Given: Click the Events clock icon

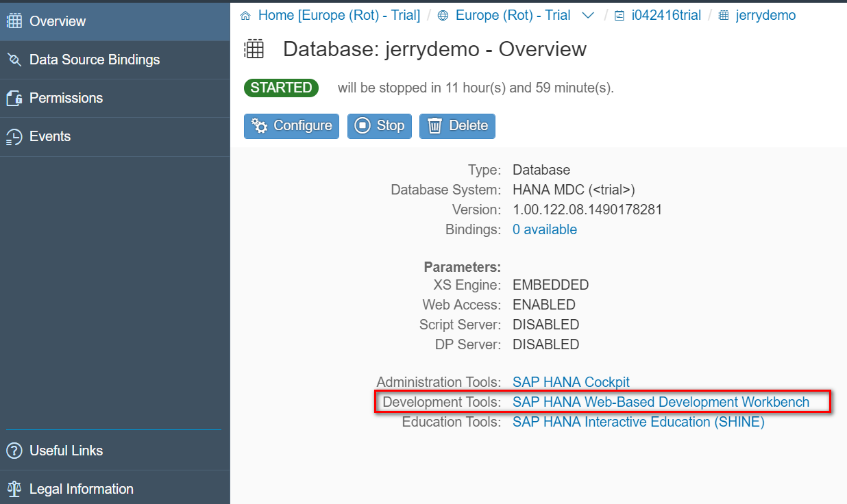Looking at the screenshot, I should click(x=14, y=137).
